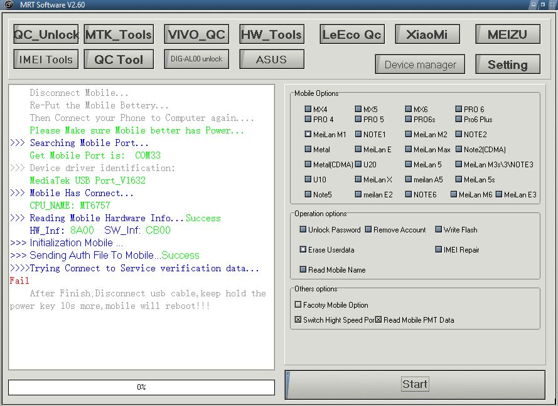Select the MeiLan E3 model checkbox

click(x=499, y=194)
